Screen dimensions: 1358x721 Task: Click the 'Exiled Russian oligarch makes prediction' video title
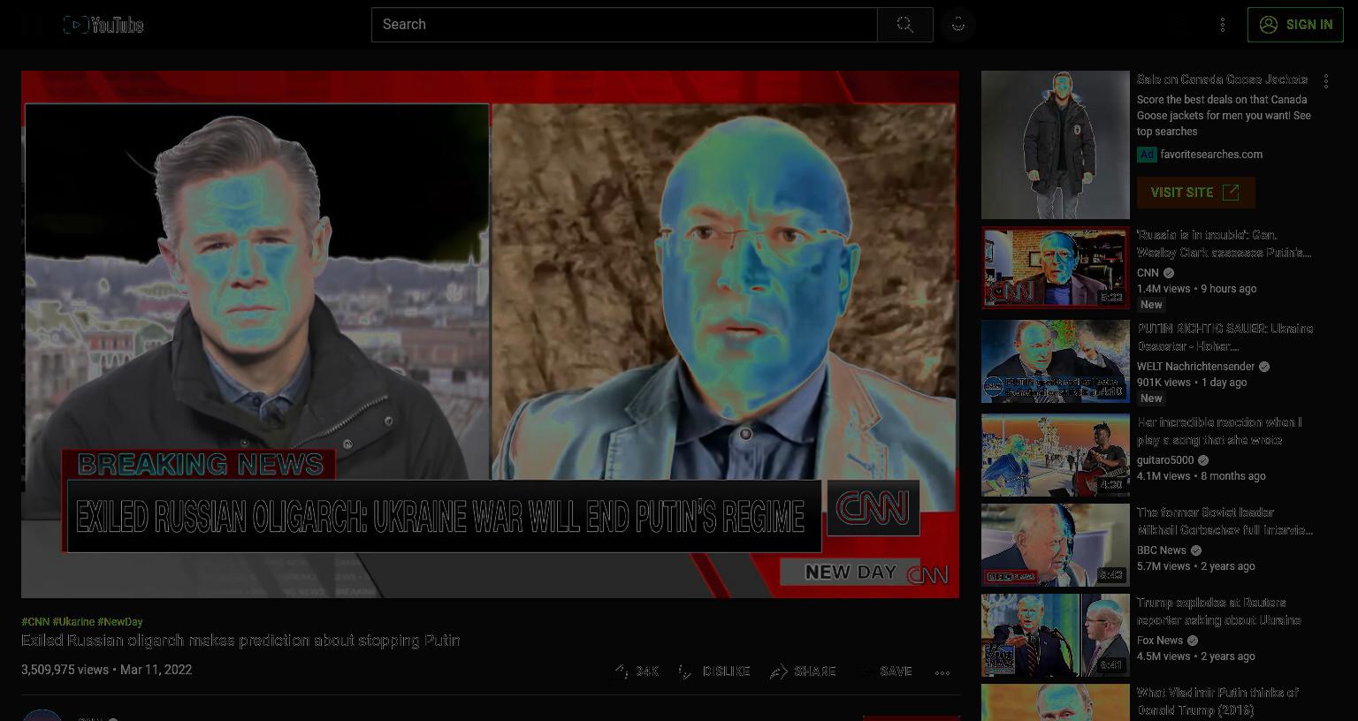(240, 641)
